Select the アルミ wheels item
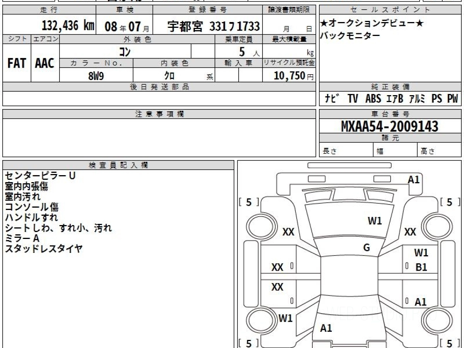The height and width of the screenshot is (348, 464). pos(417,99)
